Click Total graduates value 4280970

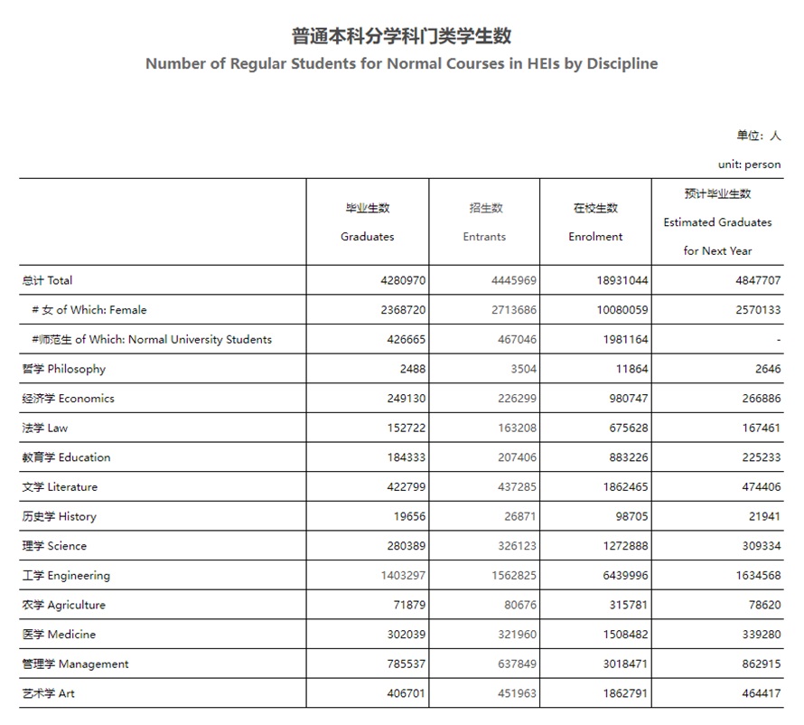point(403,280)
